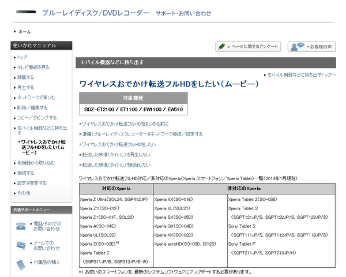Open 付属品の購入 link
Viewport: 346px width, 277px height.
coord(47,262)
